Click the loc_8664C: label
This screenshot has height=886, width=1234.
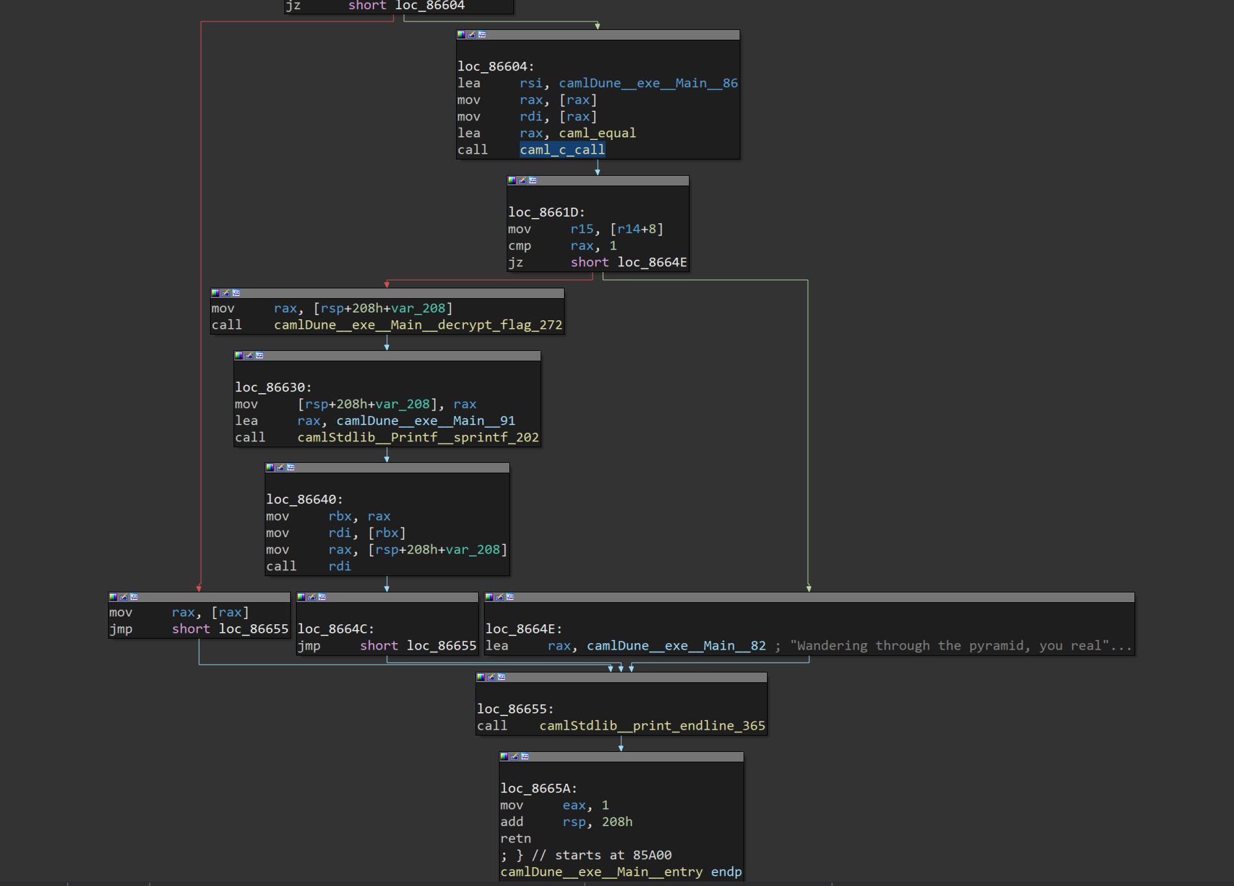[x=336, y=629]
